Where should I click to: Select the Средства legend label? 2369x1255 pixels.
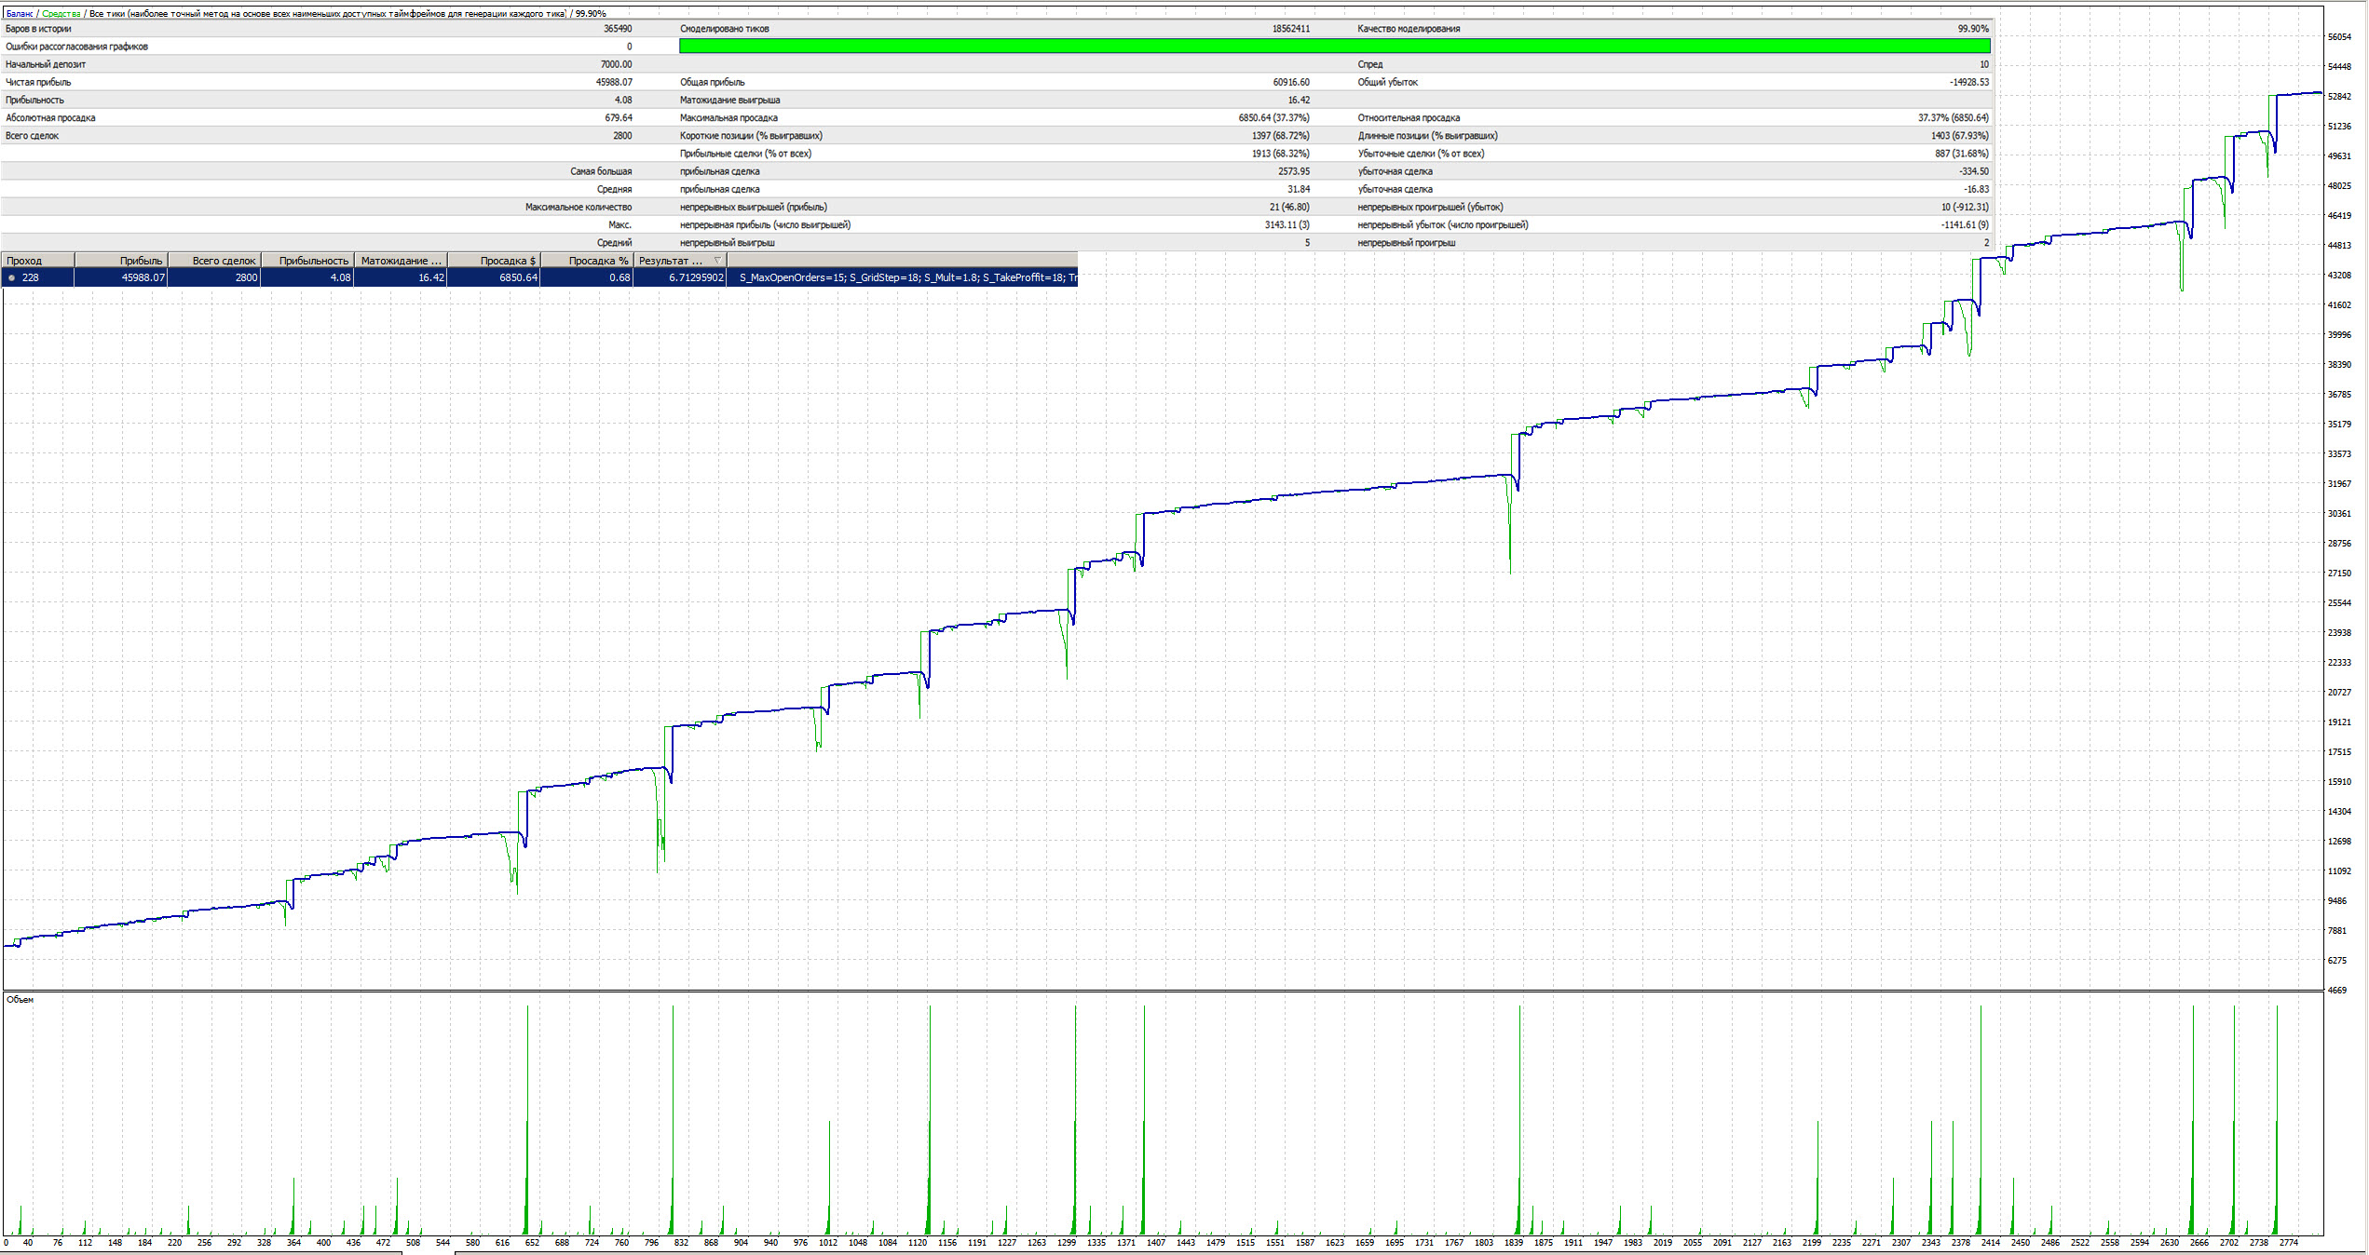61,14
